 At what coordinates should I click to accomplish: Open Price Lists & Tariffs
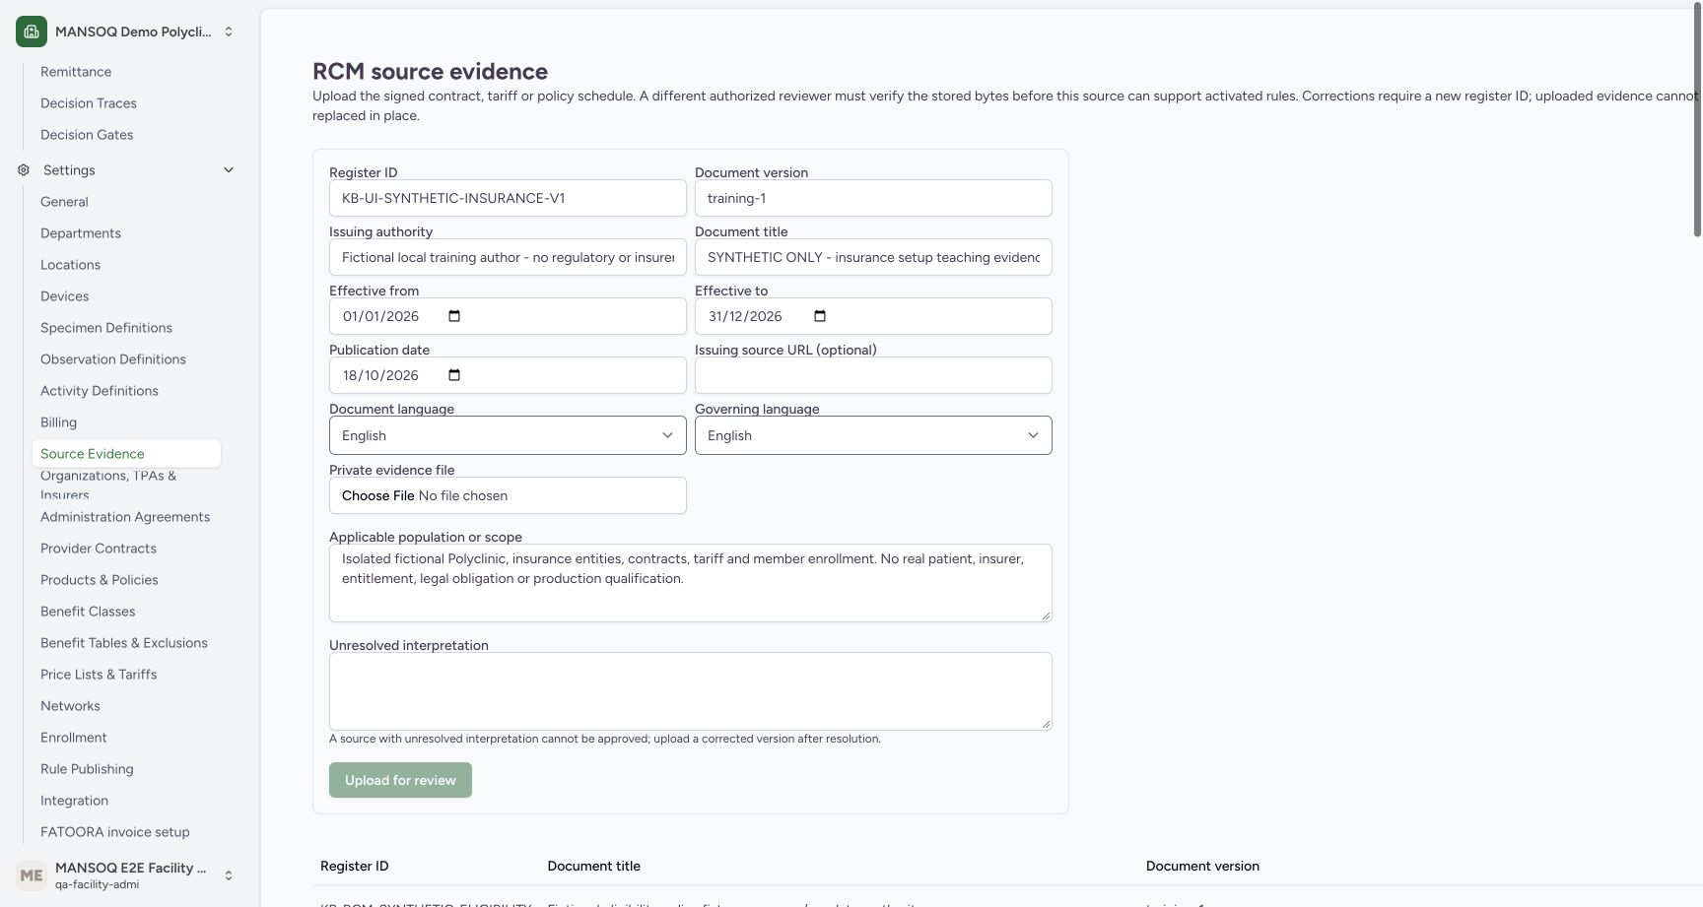[x=99, y=675]
